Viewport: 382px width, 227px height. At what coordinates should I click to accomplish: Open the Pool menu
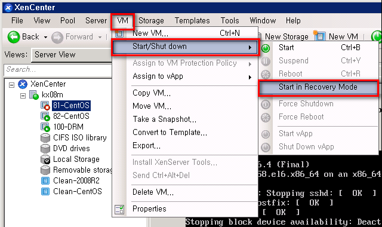pyautogui.click(x=67, y=21)
